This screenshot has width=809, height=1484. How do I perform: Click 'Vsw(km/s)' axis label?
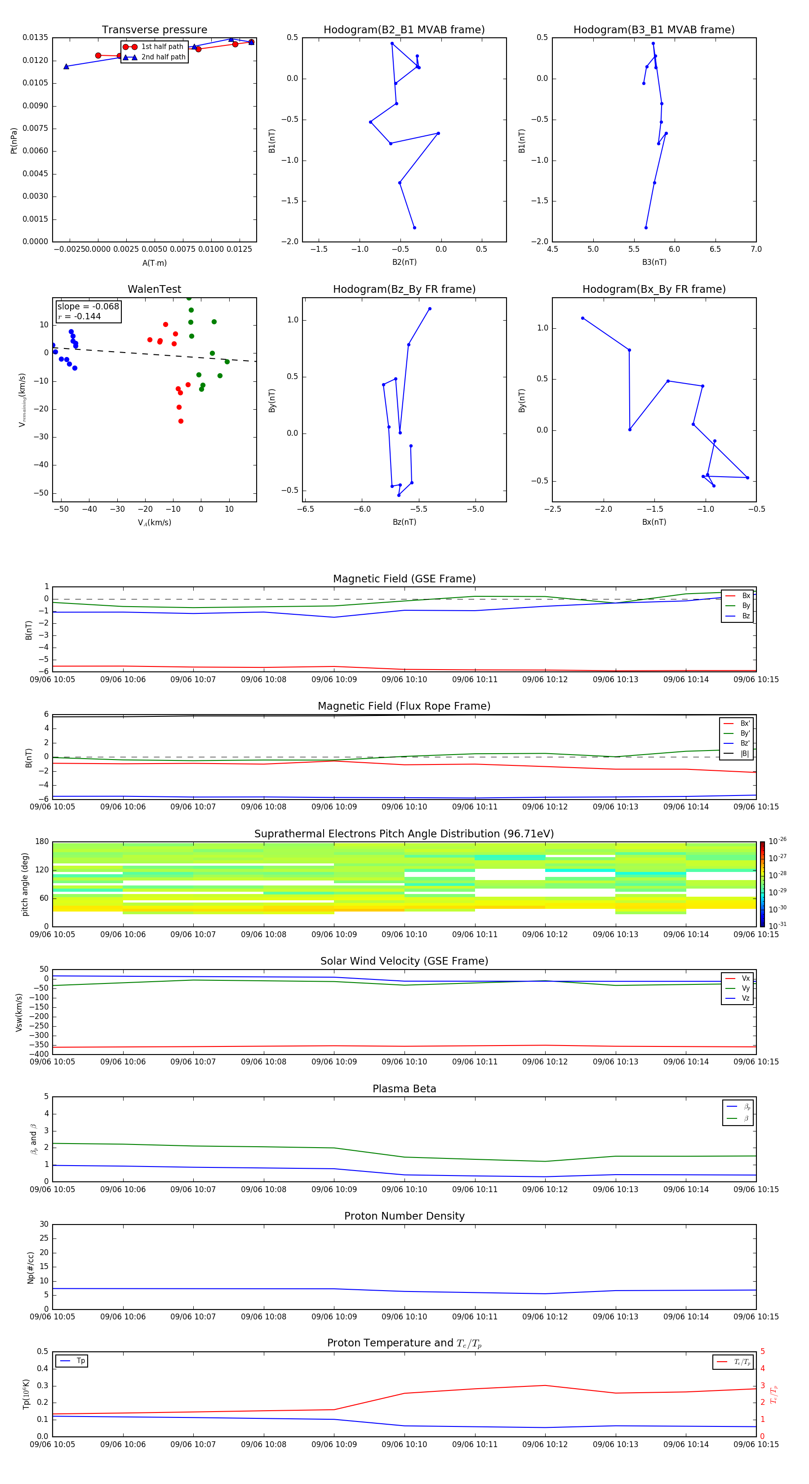[19, 1012]
